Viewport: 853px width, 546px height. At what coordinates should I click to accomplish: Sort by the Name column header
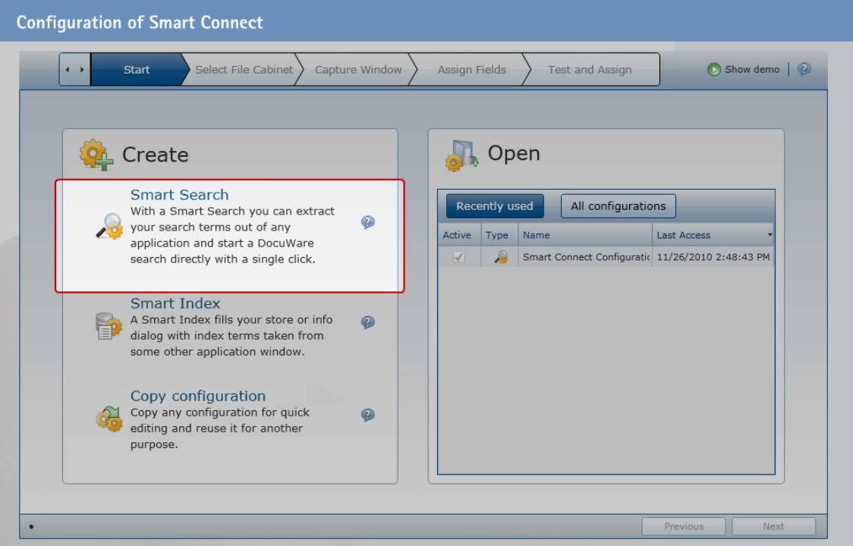click(585, 235)
